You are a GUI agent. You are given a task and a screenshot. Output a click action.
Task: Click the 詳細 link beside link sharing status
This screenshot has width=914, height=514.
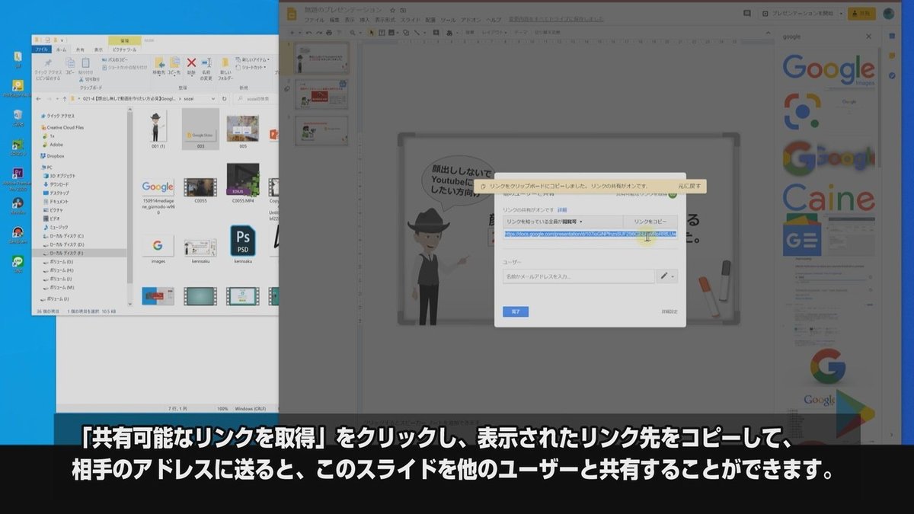pyautogui.click(x=562, y=209)
